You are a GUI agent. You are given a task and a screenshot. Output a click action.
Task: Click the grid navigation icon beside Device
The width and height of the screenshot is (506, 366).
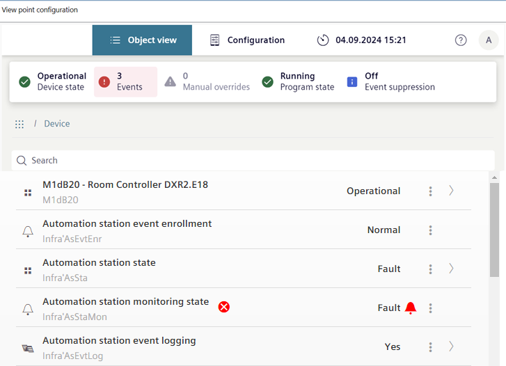click(x=19, y=124)
